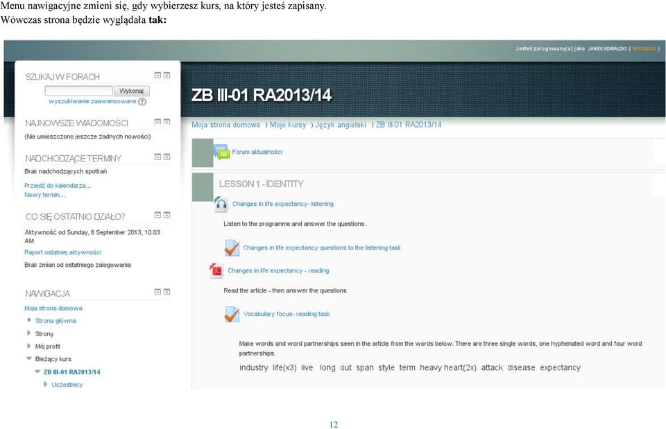The height and width of the screenshot is (429, 666).
Task: Click the ZB III-01 RA2013/14 page title
Action: click(x=262, y=95)
